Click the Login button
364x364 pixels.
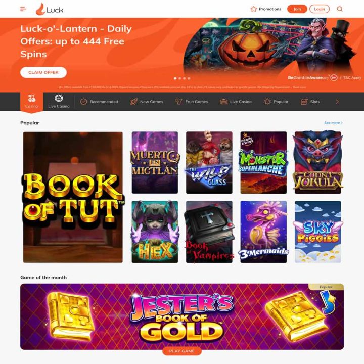pos(320,9)
